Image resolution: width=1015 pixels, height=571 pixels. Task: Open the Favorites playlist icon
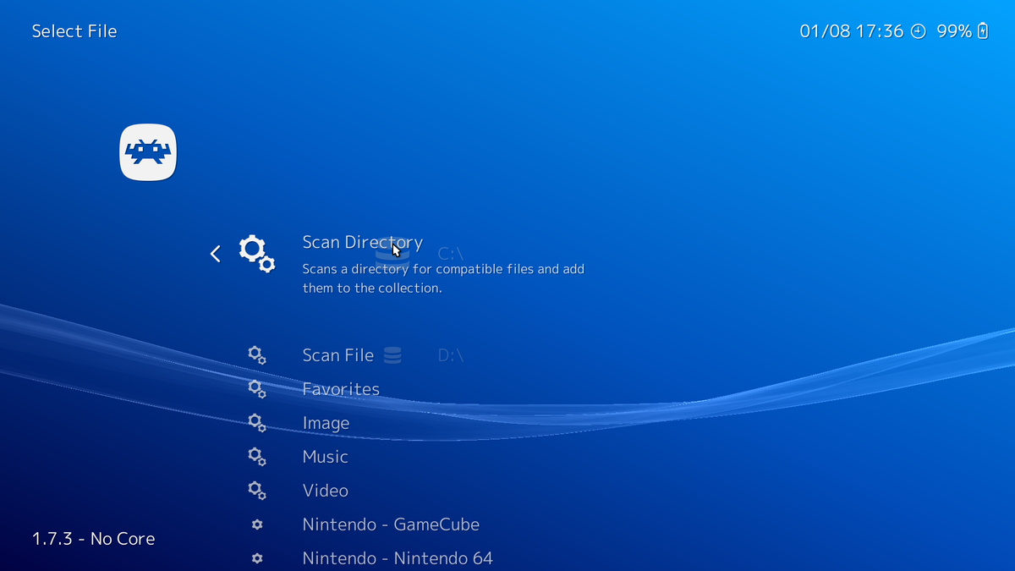(x=257, y=388)
